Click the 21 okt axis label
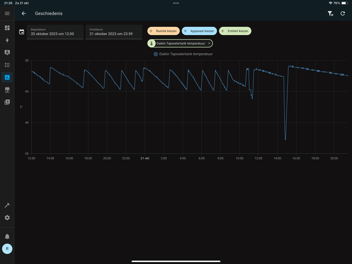Screen dimensions: 352x264 pyautogui.click(x=145, y=158)
